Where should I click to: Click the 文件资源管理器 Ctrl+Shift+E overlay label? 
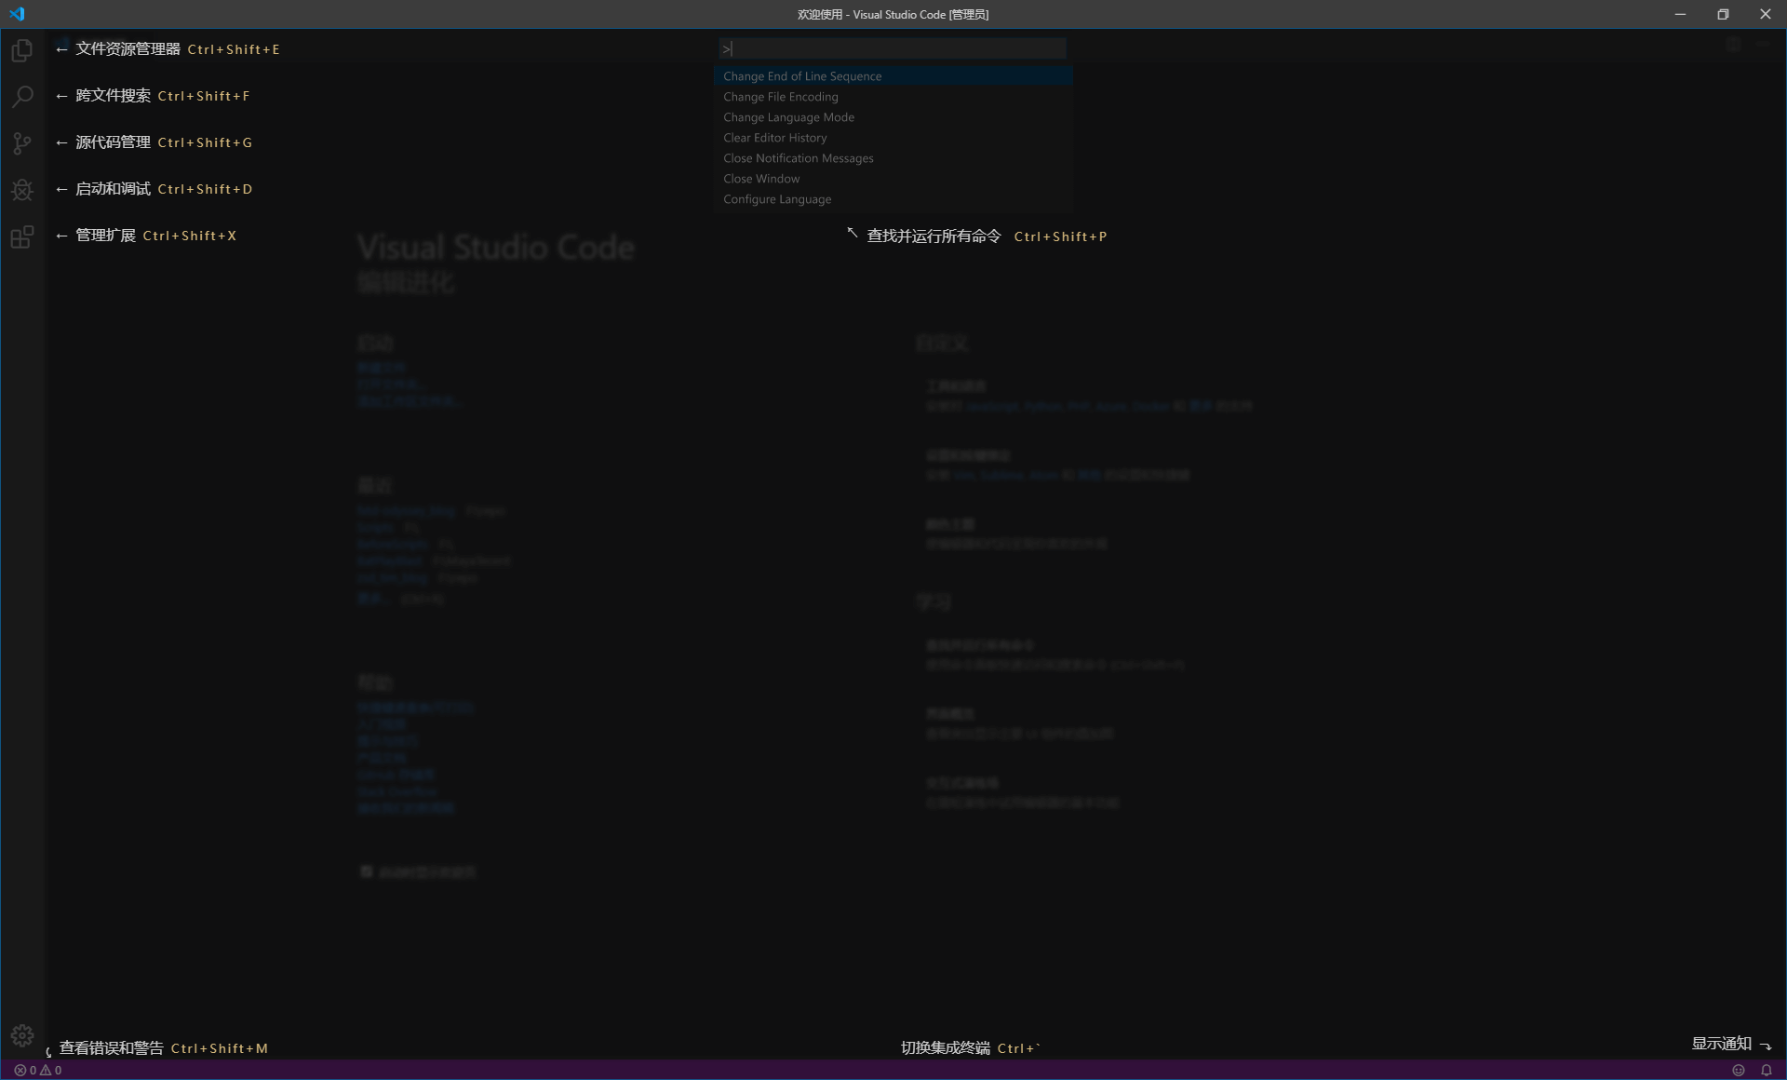168,49
